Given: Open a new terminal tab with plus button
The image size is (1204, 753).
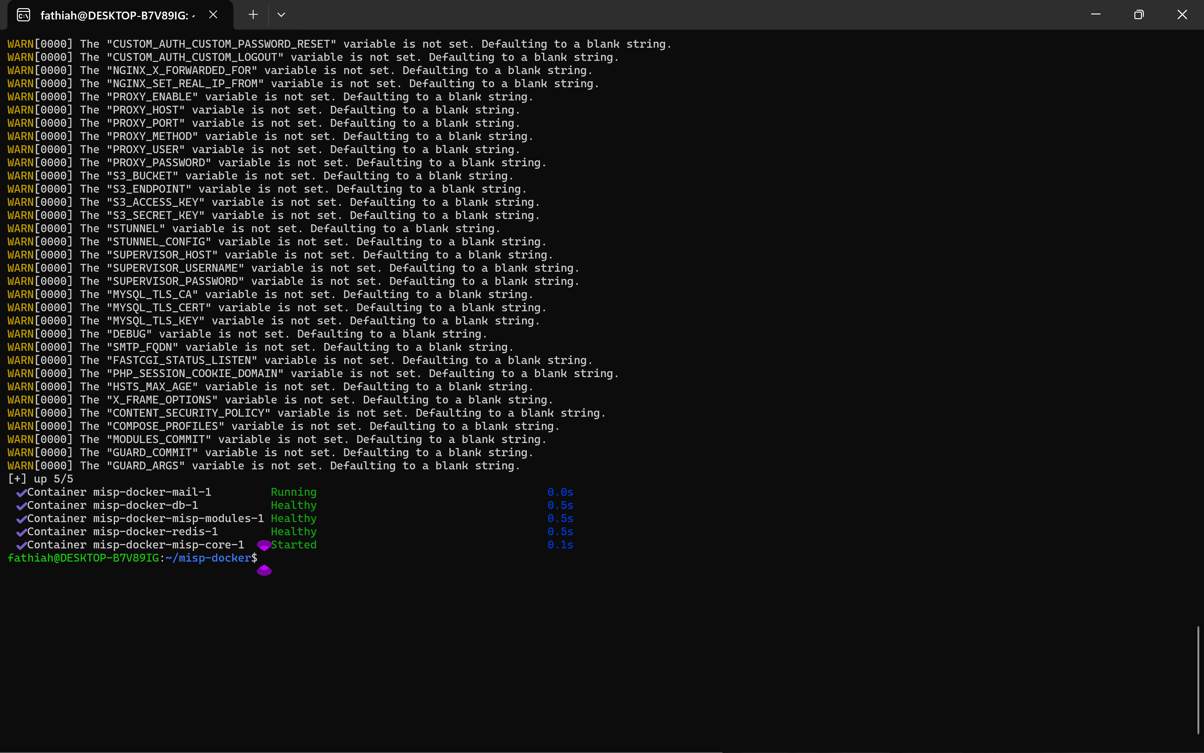Looking at the screenshot, I should pyautogui.click(x=253, y=15).
